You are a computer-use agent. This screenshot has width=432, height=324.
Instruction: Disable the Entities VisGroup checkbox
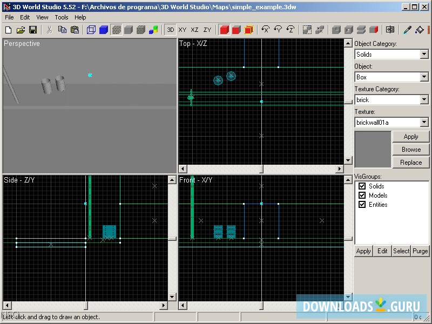[x=362, y=205]
